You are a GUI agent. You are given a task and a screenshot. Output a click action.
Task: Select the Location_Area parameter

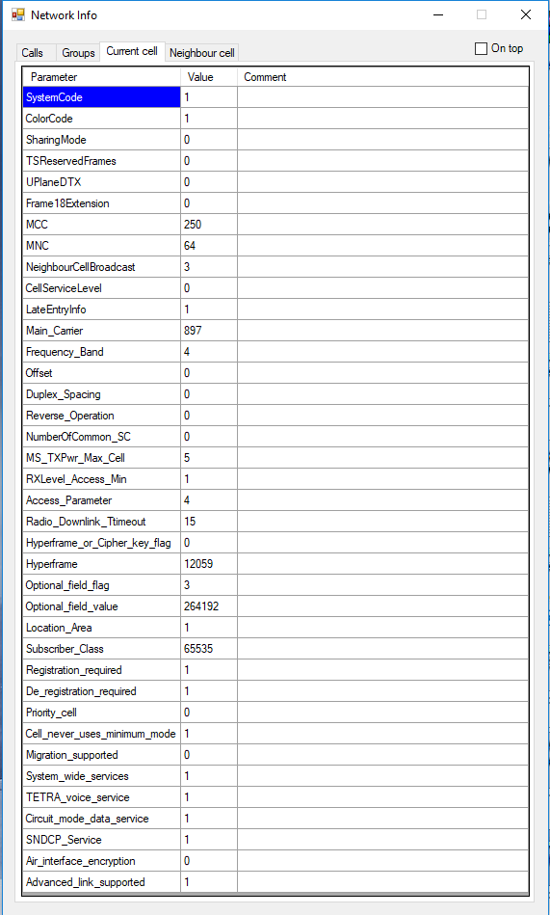pyautogui.click(x=101, y=628)
